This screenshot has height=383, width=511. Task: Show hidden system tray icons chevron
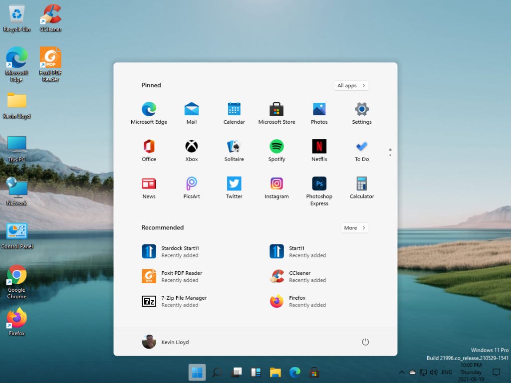[402, 372]
